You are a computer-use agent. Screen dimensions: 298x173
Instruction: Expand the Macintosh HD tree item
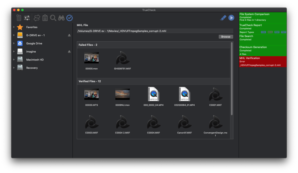pos(14,60)
